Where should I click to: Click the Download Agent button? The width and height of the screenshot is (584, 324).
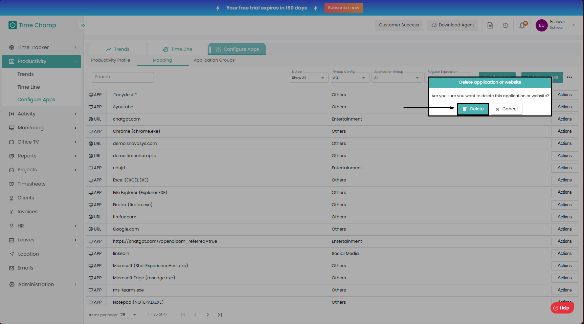click(x=453, y=25)
